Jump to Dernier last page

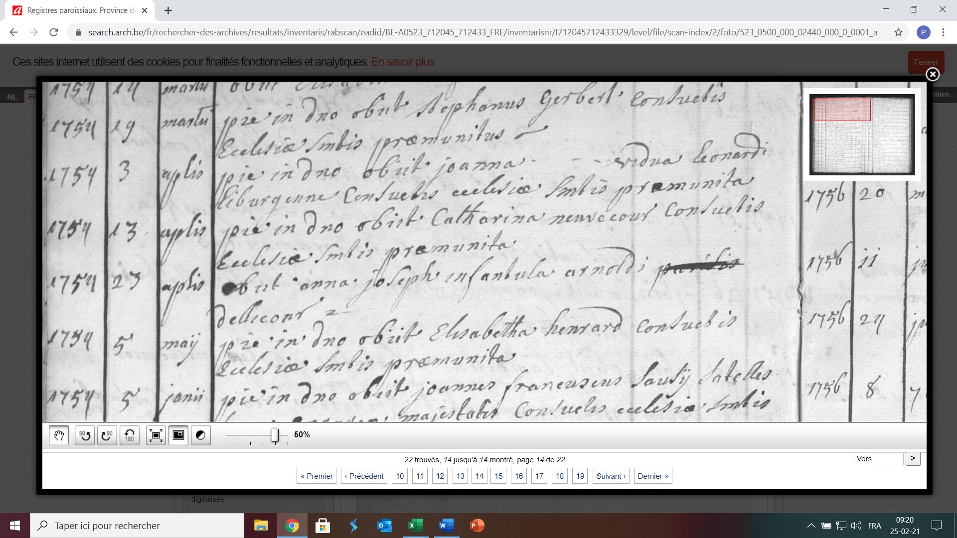click(652, 476)
